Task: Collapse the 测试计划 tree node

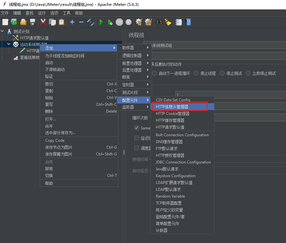Action: (x=3, y=31)
